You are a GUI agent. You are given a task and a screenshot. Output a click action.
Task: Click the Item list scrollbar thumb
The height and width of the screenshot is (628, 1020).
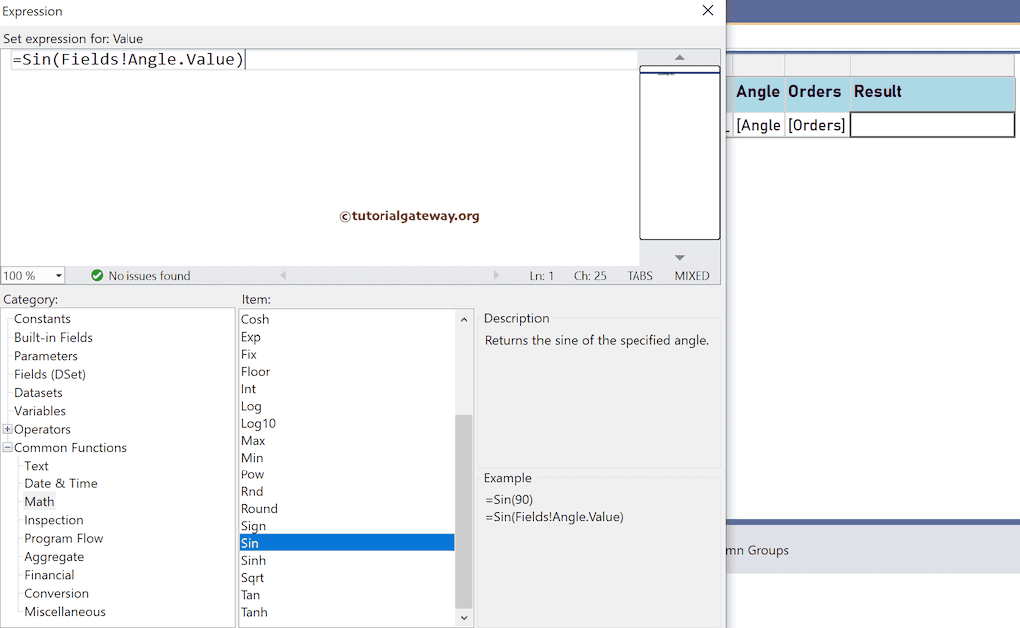464,510
